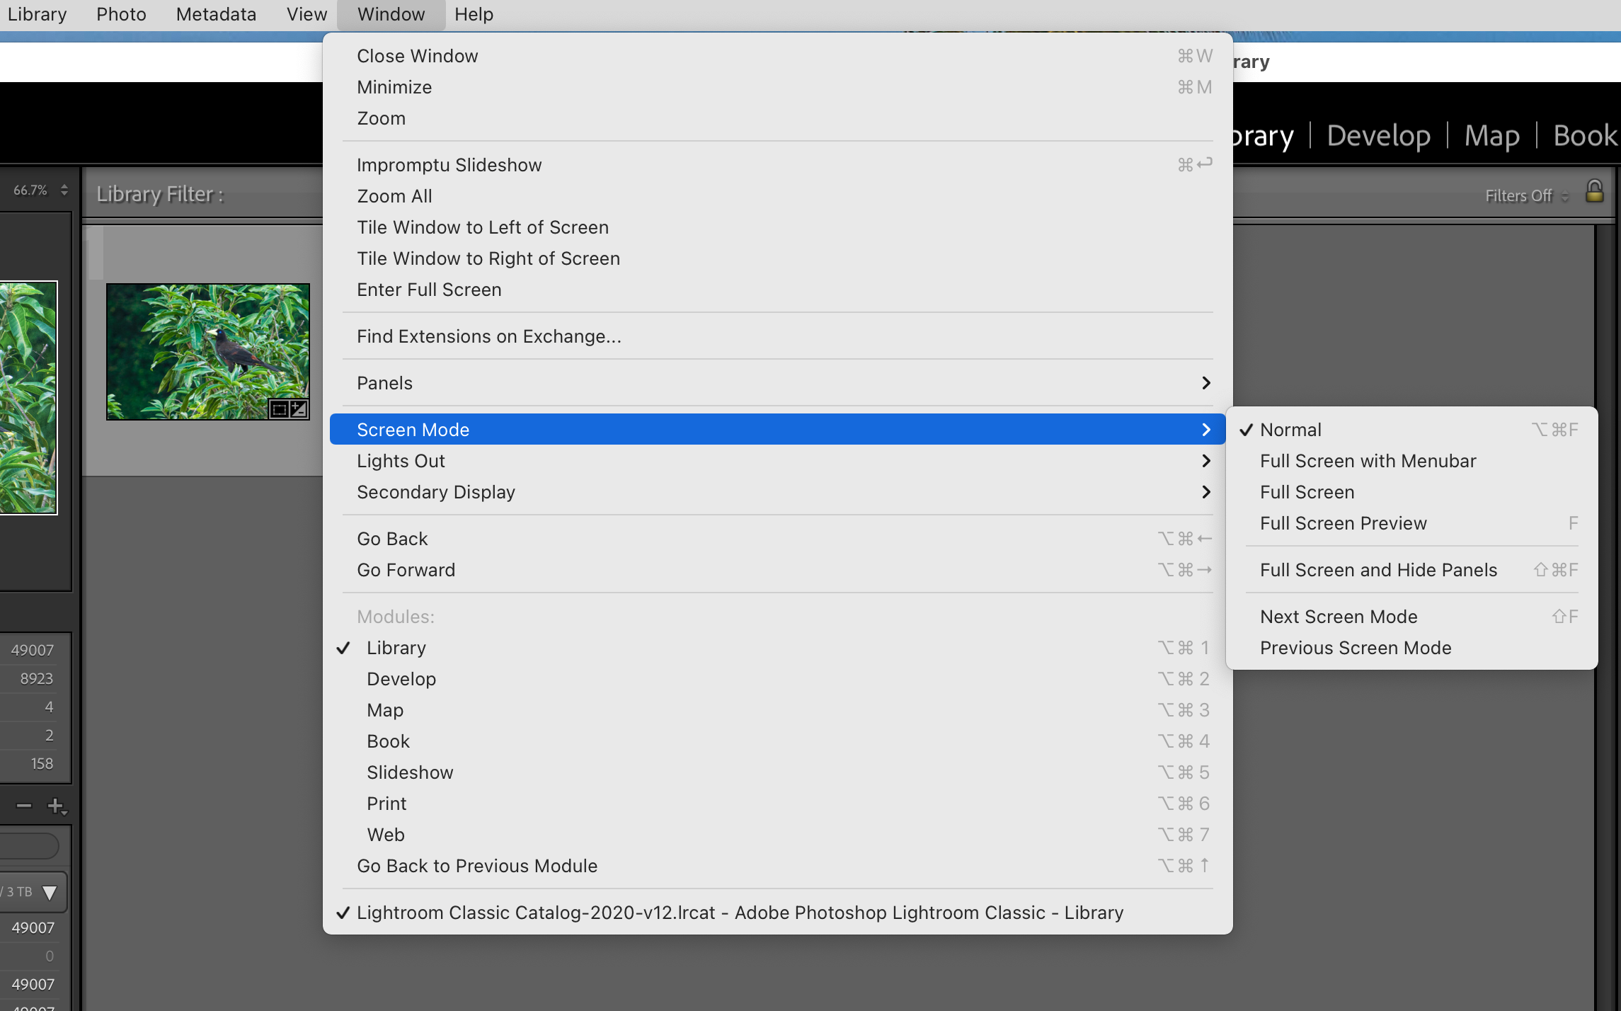This screenshot has width=1621, height=1011.
Task: Click the Slideshow module icon
Action: click(x=410, y=772)
